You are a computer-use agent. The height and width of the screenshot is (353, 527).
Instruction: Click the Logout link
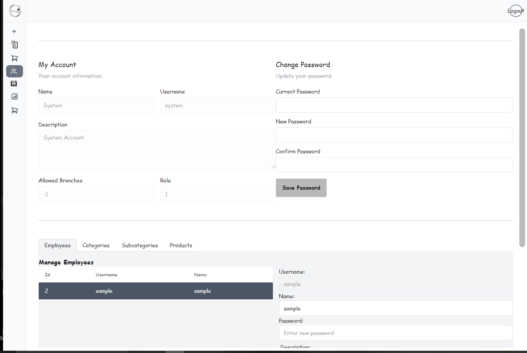pos(516,11)
